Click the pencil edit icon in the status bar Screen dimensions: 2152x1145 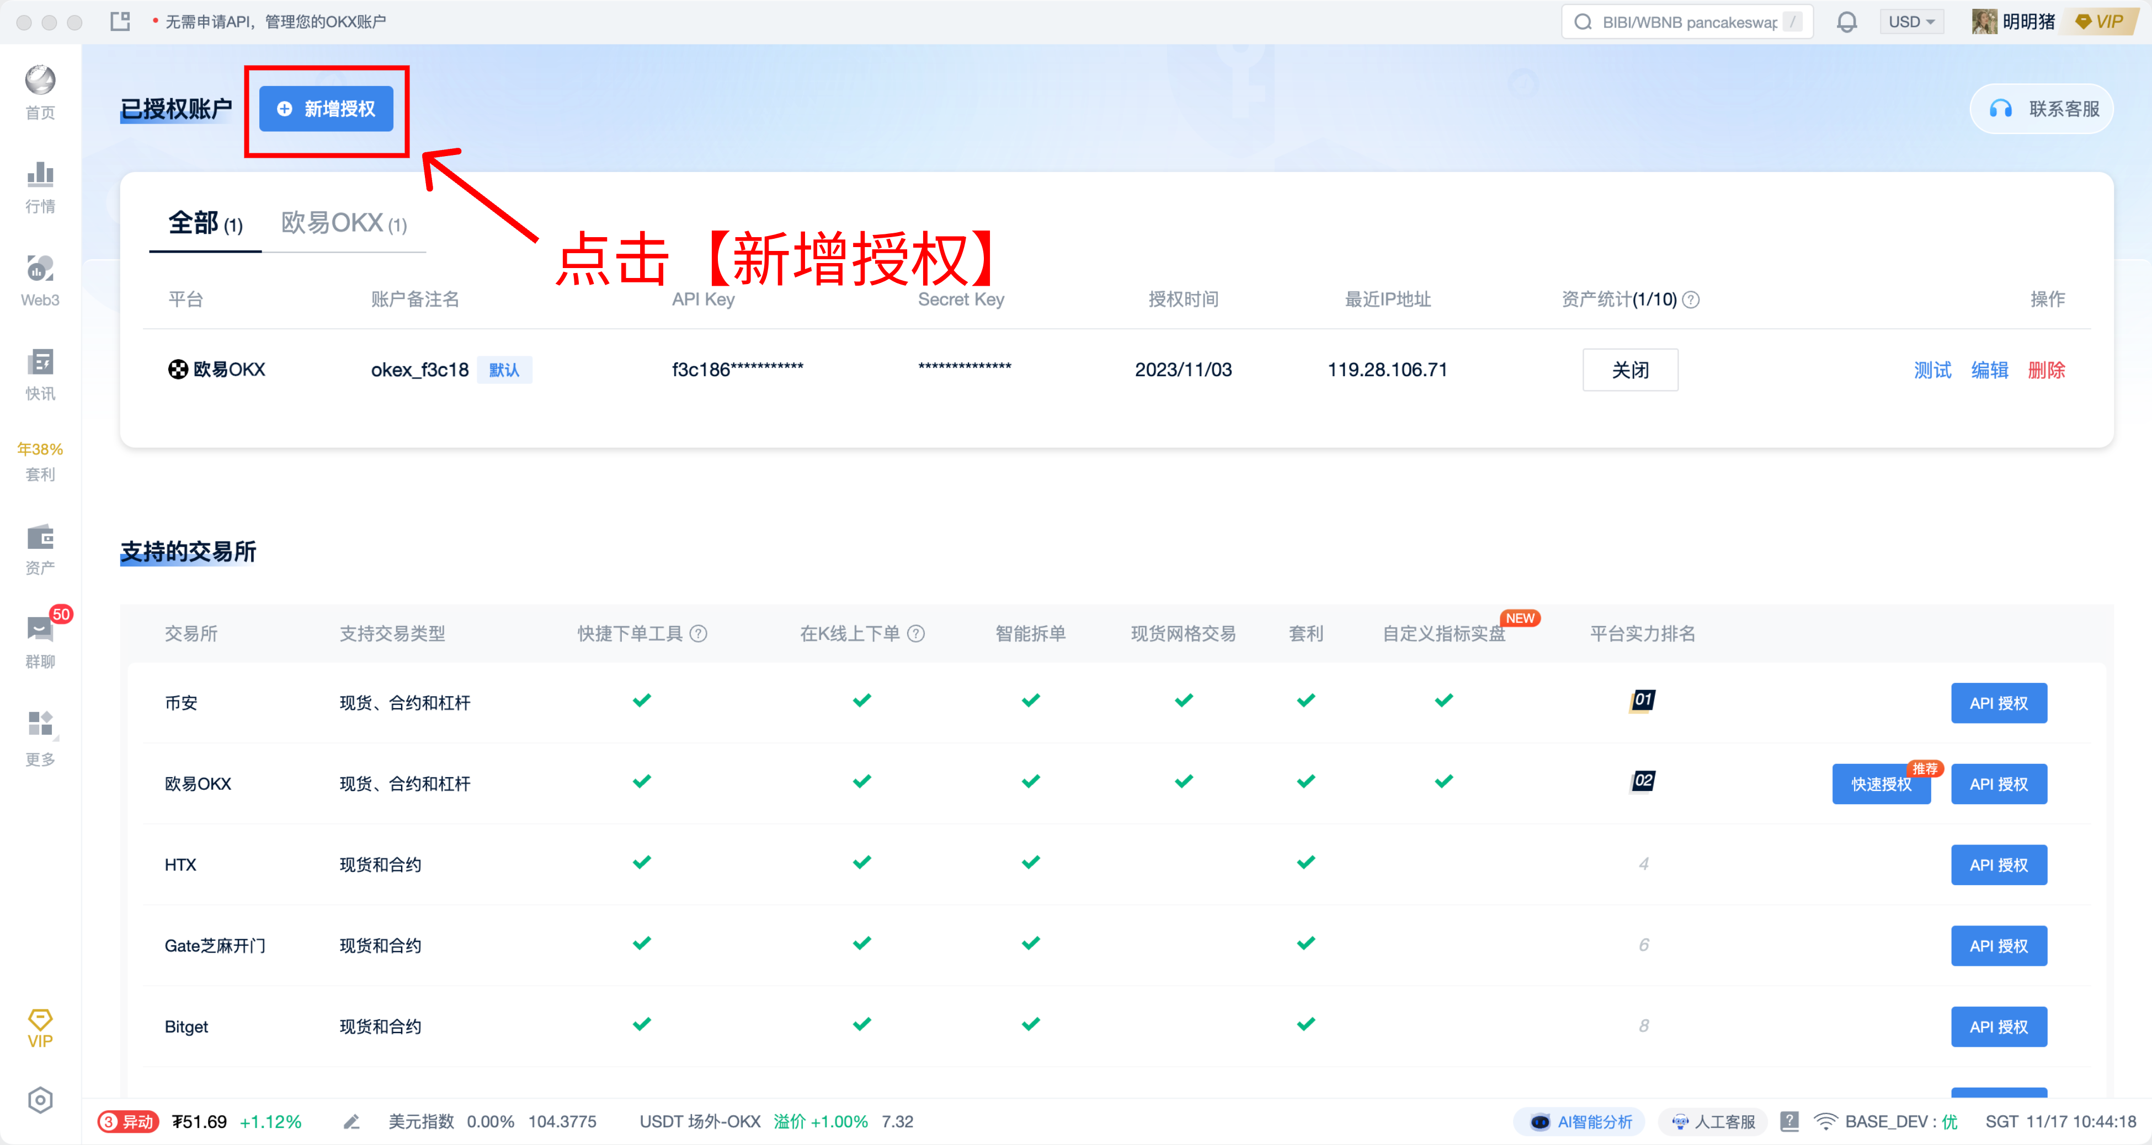351,1122
